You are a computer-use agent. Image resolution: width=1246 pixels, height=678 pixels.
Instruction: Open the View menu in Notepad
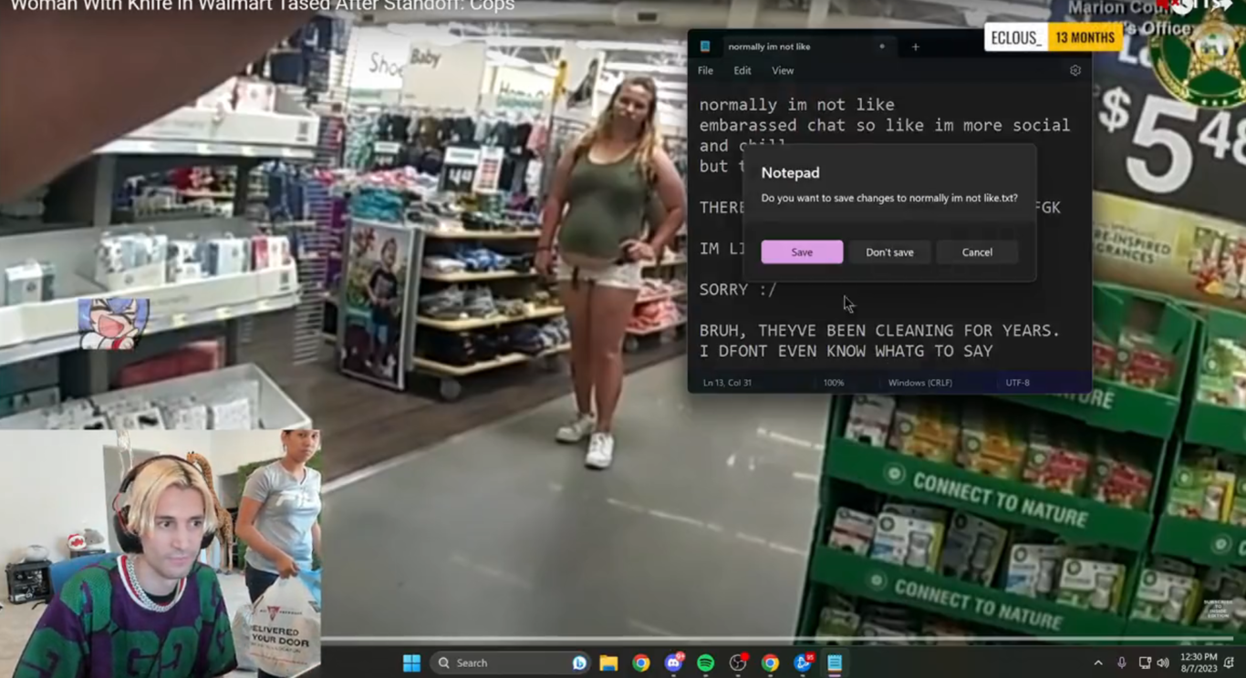click(783, 70)
